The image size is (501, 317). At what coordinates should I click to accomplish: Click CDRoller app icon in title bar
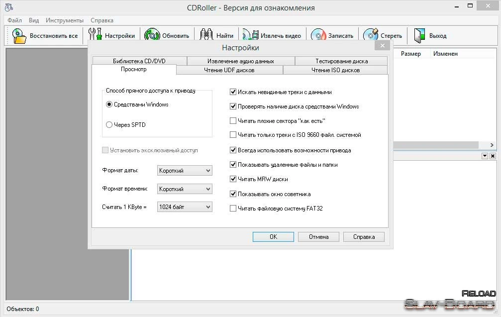[9, 7]
